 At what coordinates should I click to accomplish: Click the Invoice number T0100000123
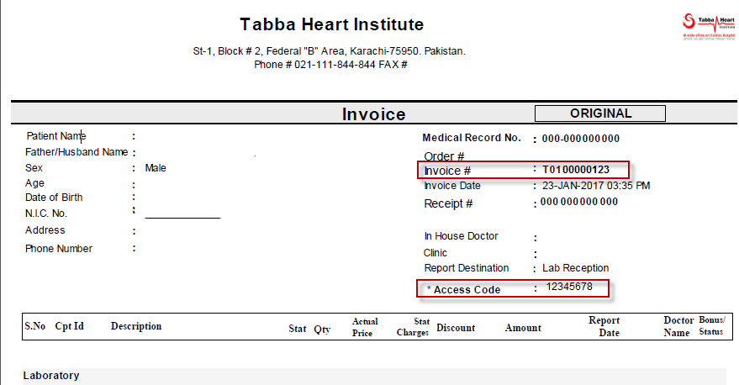click(576, 170)
